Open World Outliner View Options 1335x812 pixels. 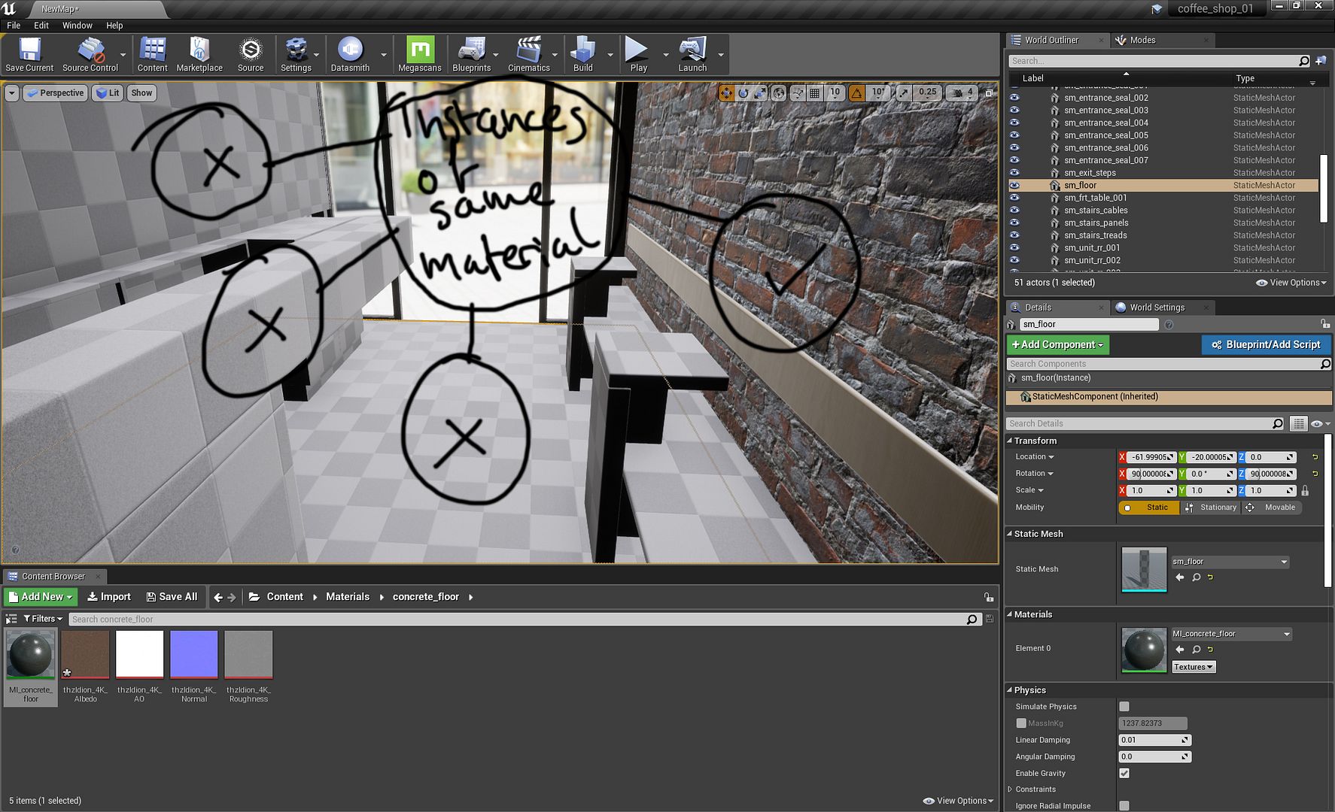click(1291, 283)
